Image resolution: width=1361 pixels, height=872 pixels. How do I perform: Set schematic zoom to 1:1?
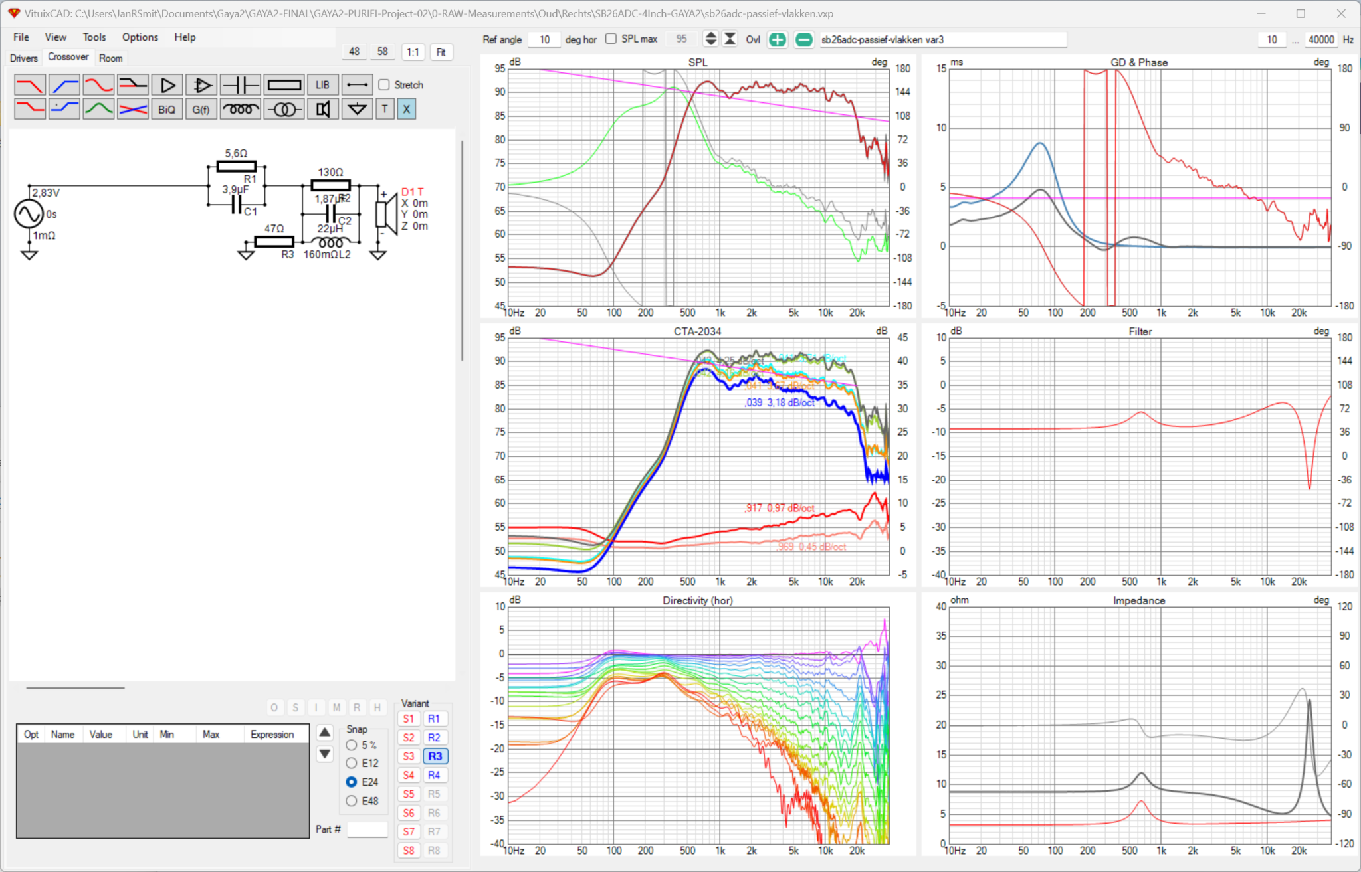413,52
